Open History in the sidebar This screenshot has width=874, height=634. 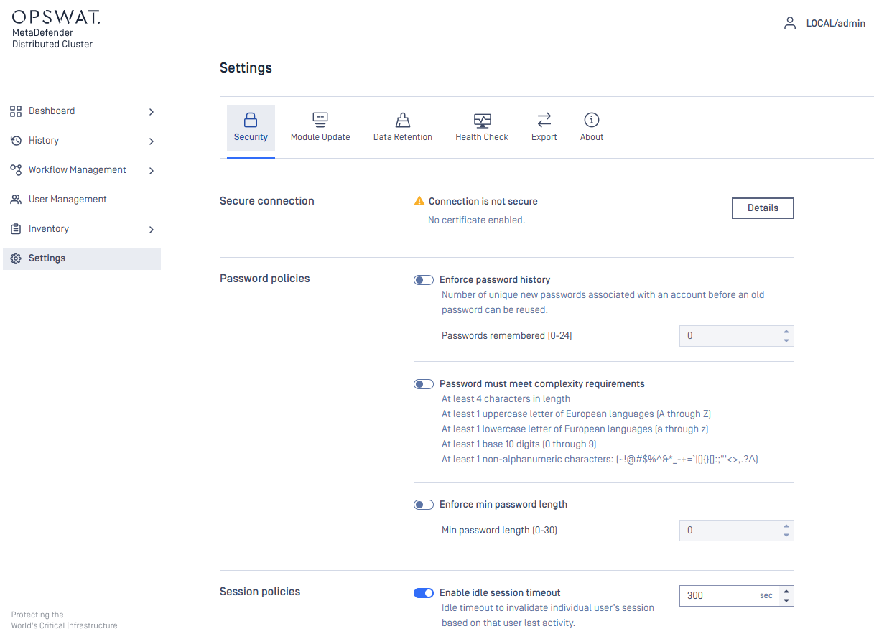pyautogui.click(x=44, y=141)
